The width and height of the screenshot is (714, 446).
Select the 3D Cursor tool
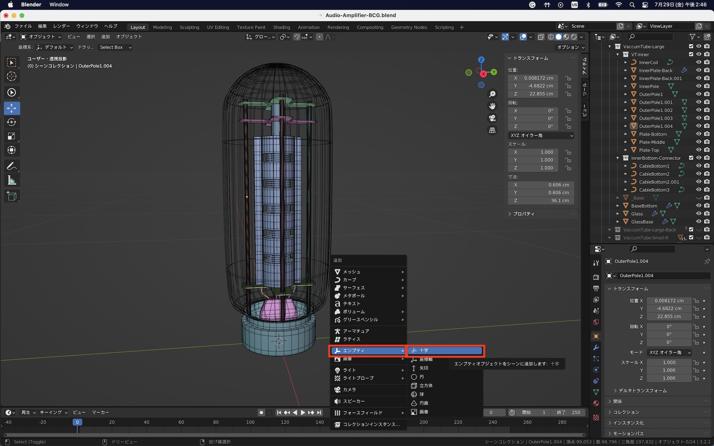tap(11, 76)
